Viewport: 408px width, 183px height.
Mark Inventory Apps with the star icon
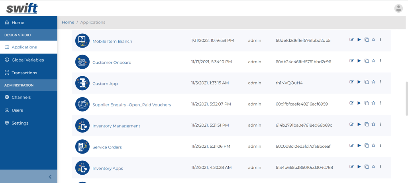tap(373, 167)
